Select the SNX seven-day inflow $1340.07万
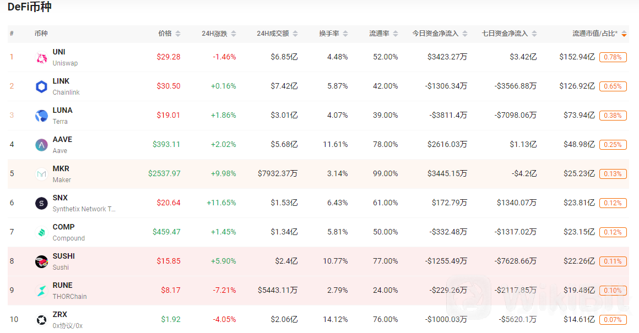Viewport: 639px width, 333px height. [517, 203]
